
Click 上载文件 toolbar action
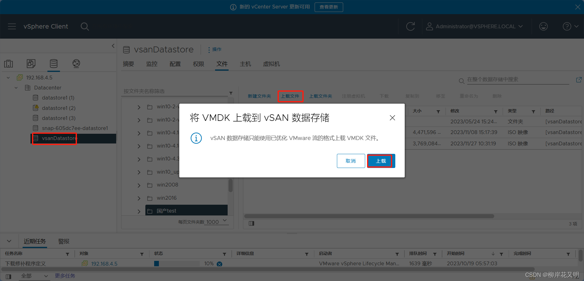point(290,96)
